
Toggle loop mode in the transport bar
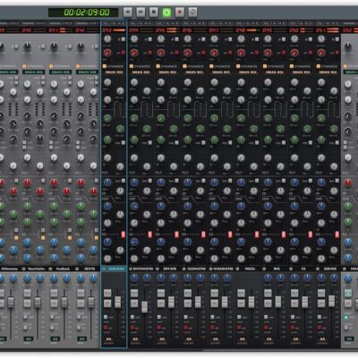[x=192, y=12]
